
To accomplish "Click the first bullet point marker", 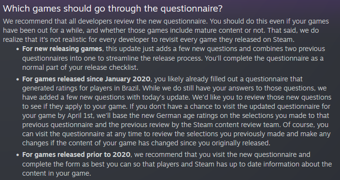I will click(x=18, y=49).
